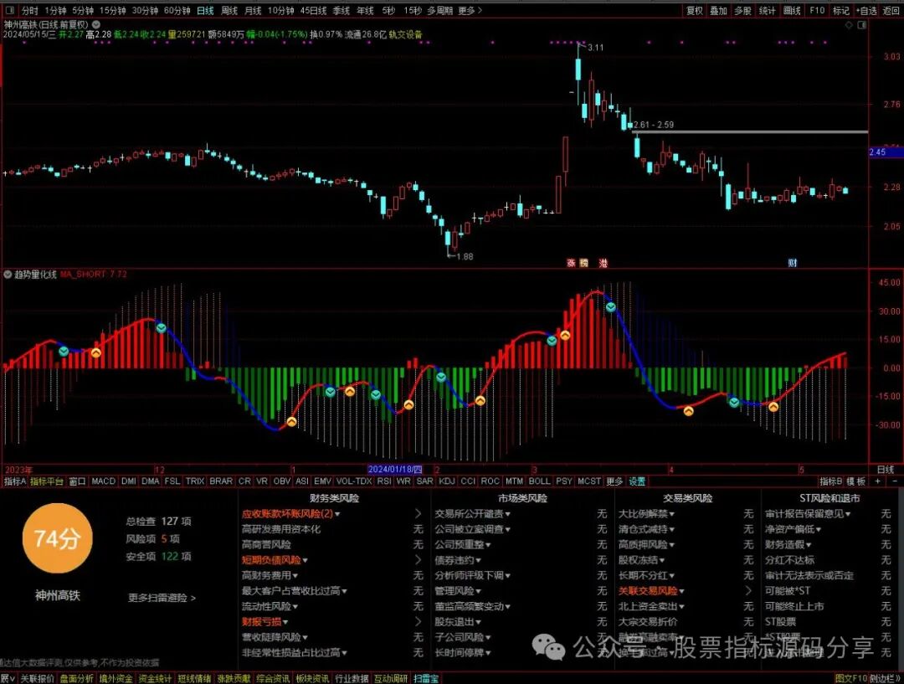Switch to 月线 period
The height and width of the screenshot is (684, 904).
253,10
